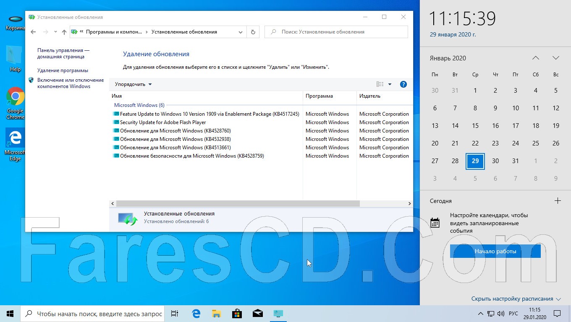Click the scroll left arrow of list

113,203
